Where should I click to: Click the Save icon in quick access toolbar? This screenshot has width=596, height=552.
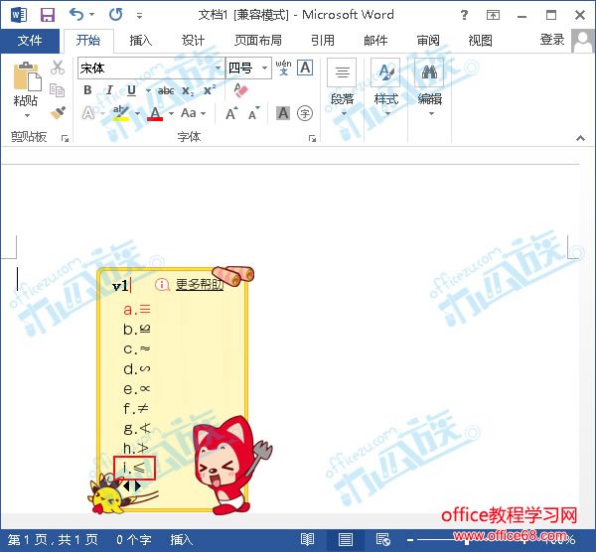(48, 15)
